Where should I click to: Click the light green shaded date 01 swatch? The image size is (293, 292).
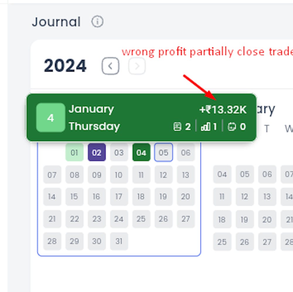(x=74, y=152)
